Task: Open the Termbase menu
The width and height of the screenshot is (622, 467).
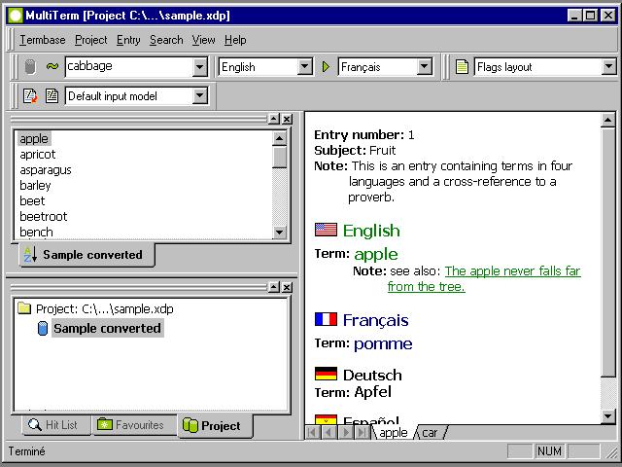Action: 43,40
